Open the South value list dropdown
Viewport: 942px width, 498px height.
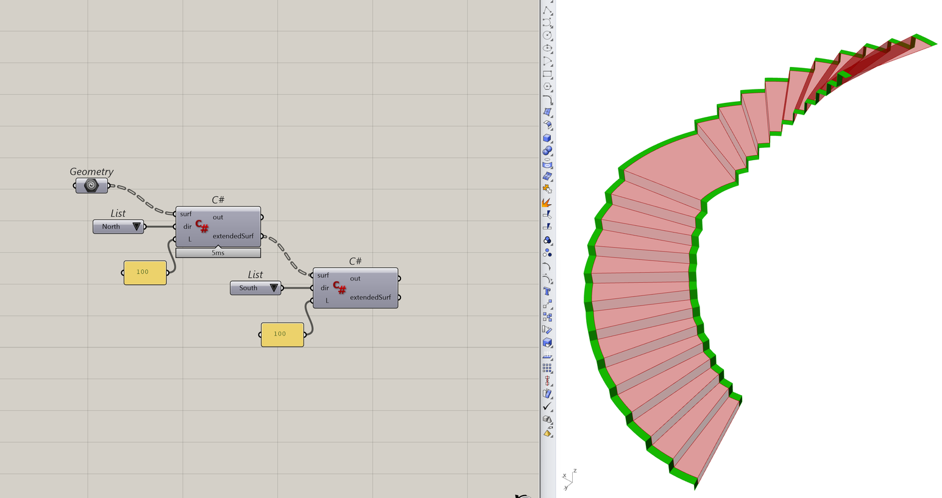[x=274, y=288]
